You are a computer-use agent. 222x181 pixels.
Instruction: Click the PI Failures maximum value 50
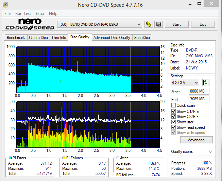[104, 168]
